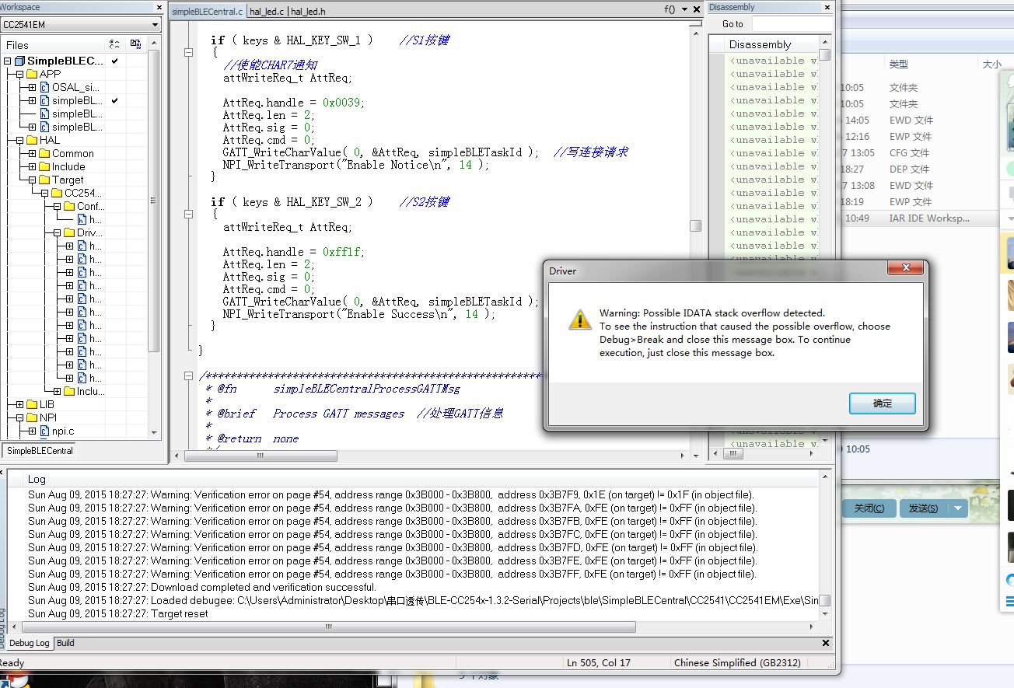Click the Include folder icon under HAL
The image size is (1014, 688).
coord(44,166)
